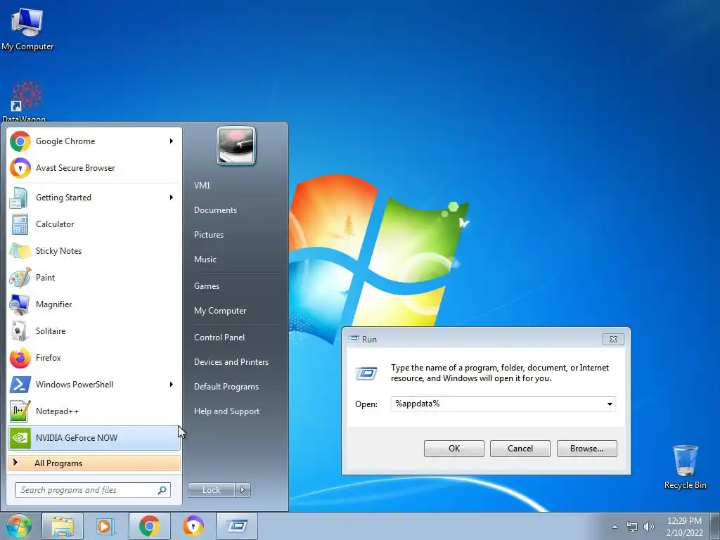The width and height of the screenshot is (720, 540).
Task: Open Default Programs
Action: pyautogui.click(x=226, y=387)
